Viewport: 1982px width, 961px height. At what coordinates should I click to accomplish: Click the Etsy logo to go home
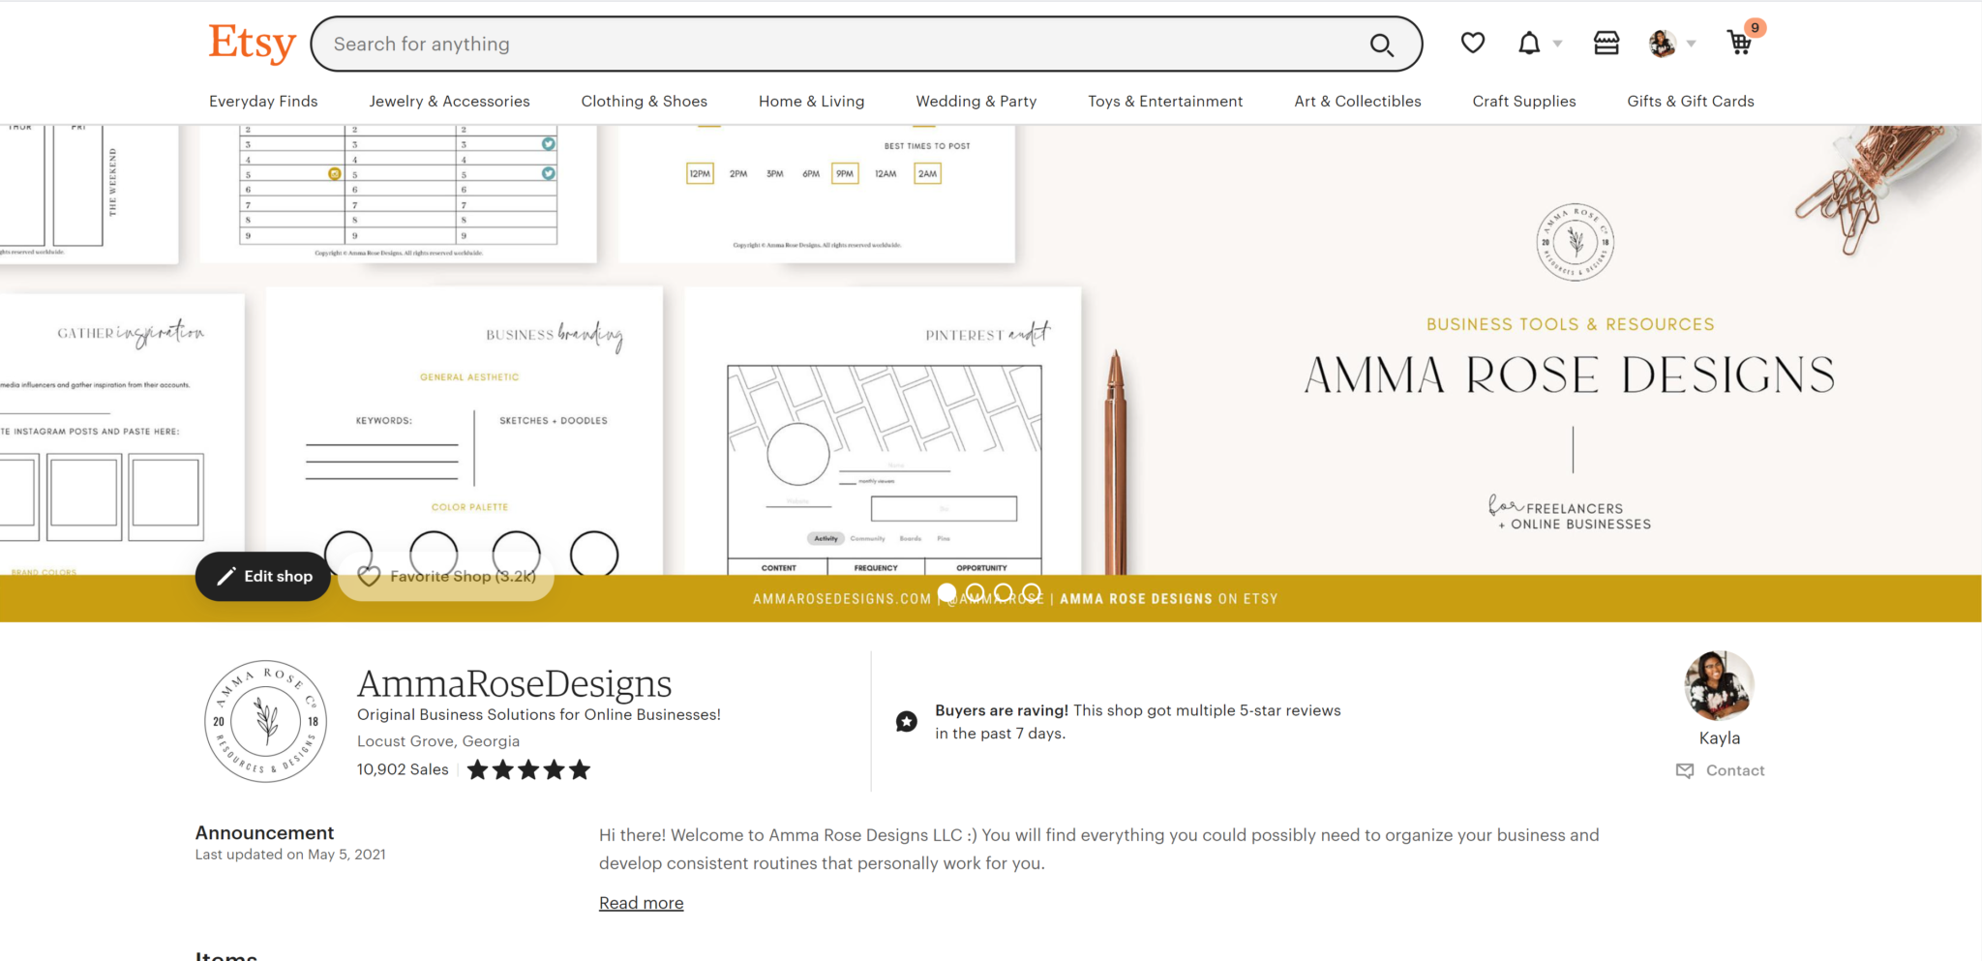[251, 42]
